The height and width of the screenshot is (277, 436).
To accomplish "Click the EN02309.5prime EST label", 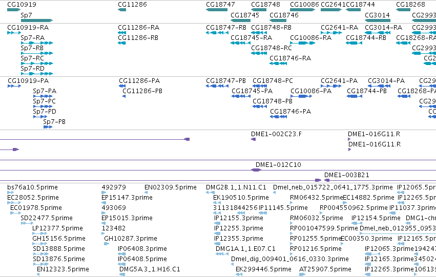I will (171, 187).
